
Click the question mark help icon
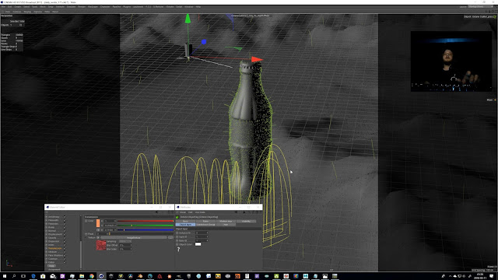pos(178,250)
